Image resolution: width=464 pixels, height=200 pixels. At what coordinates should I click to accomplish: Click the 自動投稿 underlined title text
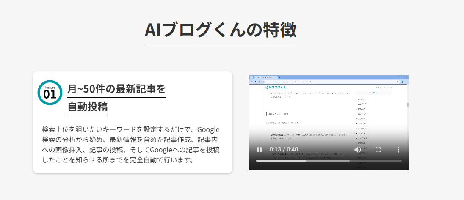[87, 107]
